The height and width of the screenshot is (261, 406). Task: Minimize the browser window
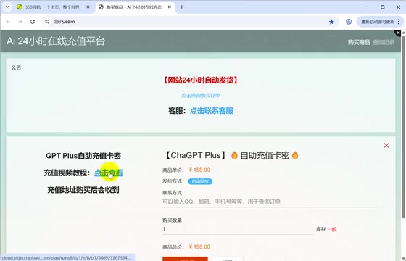[367, 7]
